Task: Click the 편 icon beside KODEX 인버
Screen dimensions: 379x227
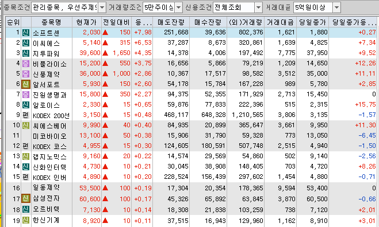Action: tap(26, 177)
